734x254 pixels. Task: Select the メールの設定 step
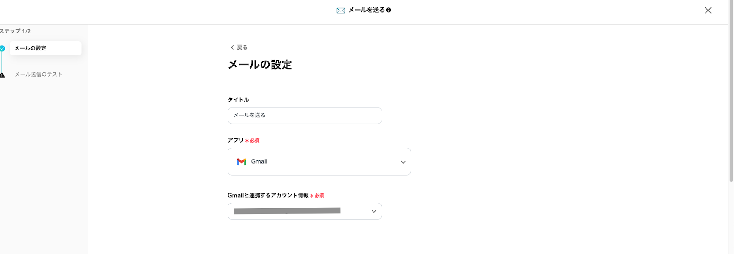pyautogui.click(x=45, y=48)
